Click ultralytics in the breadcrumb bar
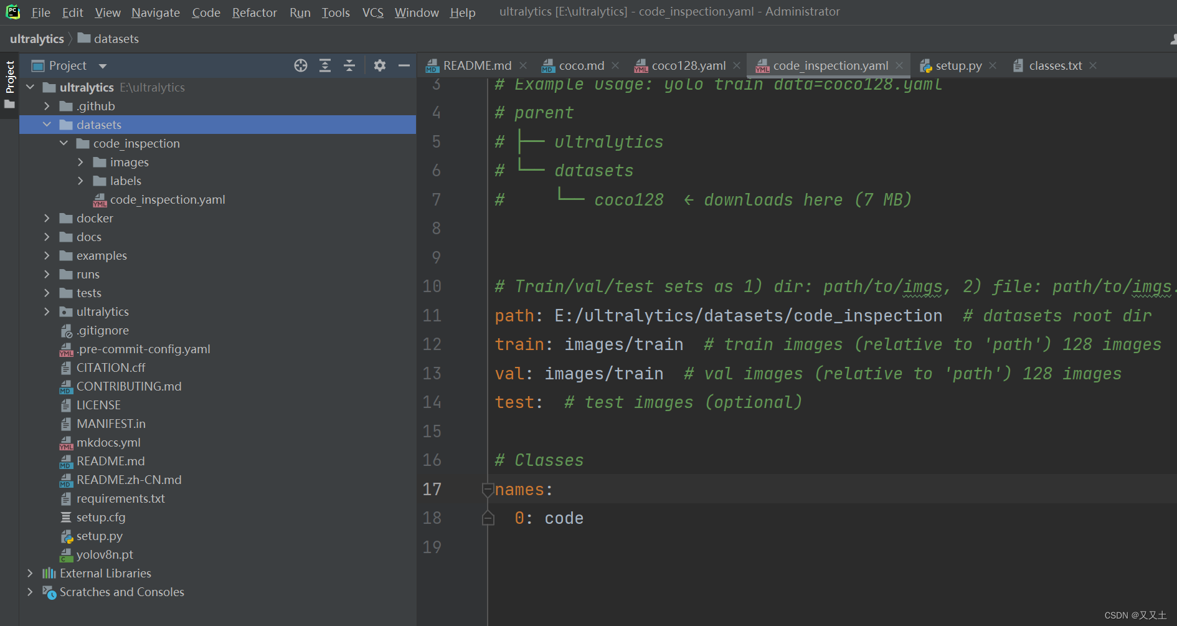The height and width of the screenshot is (626, 1177). click(37, 39)
